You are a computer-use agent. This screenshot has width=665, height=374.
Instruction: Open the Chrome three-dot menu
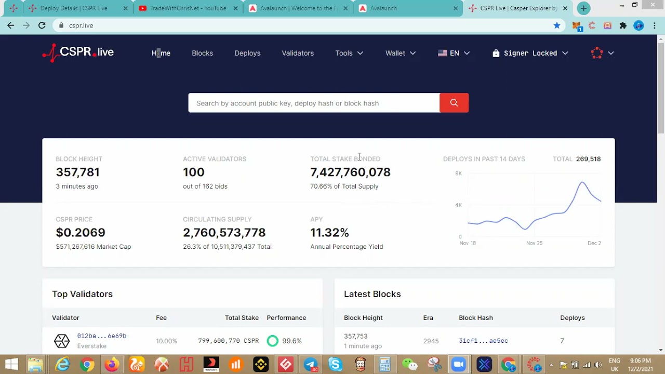coord(654,25)
